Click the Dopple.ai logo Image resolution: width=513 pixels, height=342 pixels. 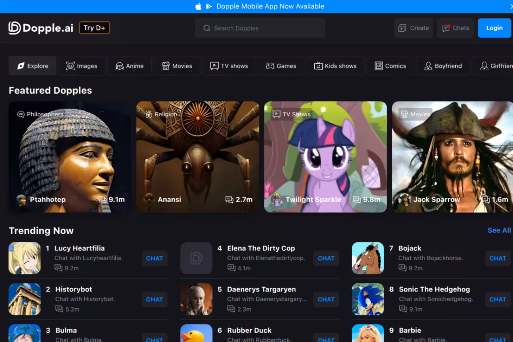(x=41, y=28)
